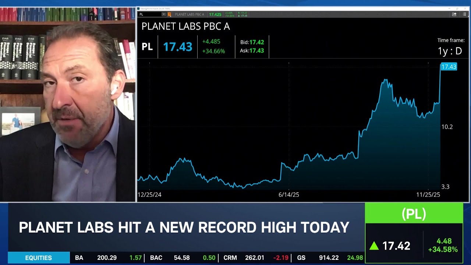Close the thinkorswim chart window
471x265 pixels.
click(465, 8)
